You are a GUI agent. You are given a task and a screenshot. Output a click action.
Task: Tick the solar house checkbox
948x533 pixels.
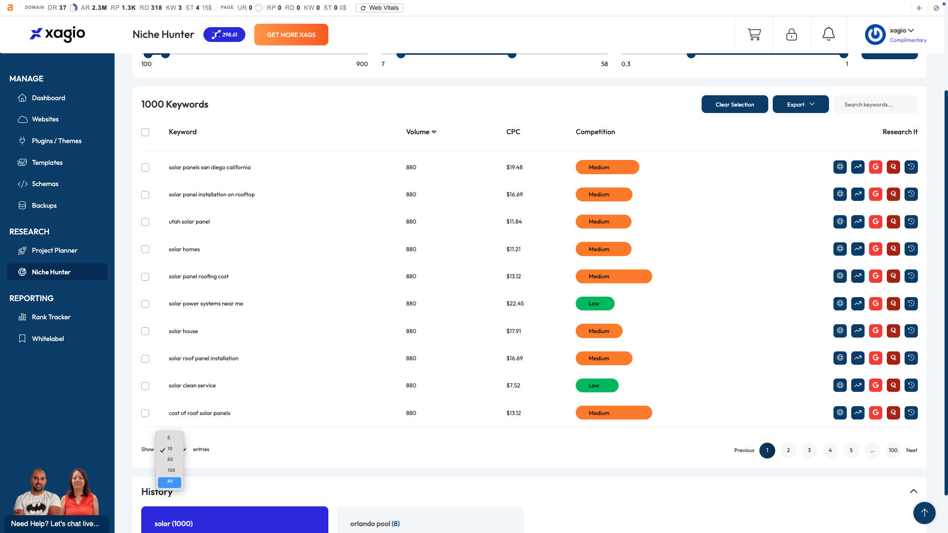point(145,331)
